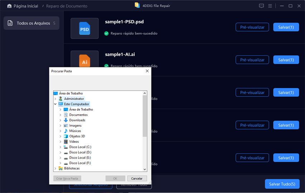Screen dimensions: 305x193
Task: Select the Disco Local (F:) label
Action: (x=80, y=163)
